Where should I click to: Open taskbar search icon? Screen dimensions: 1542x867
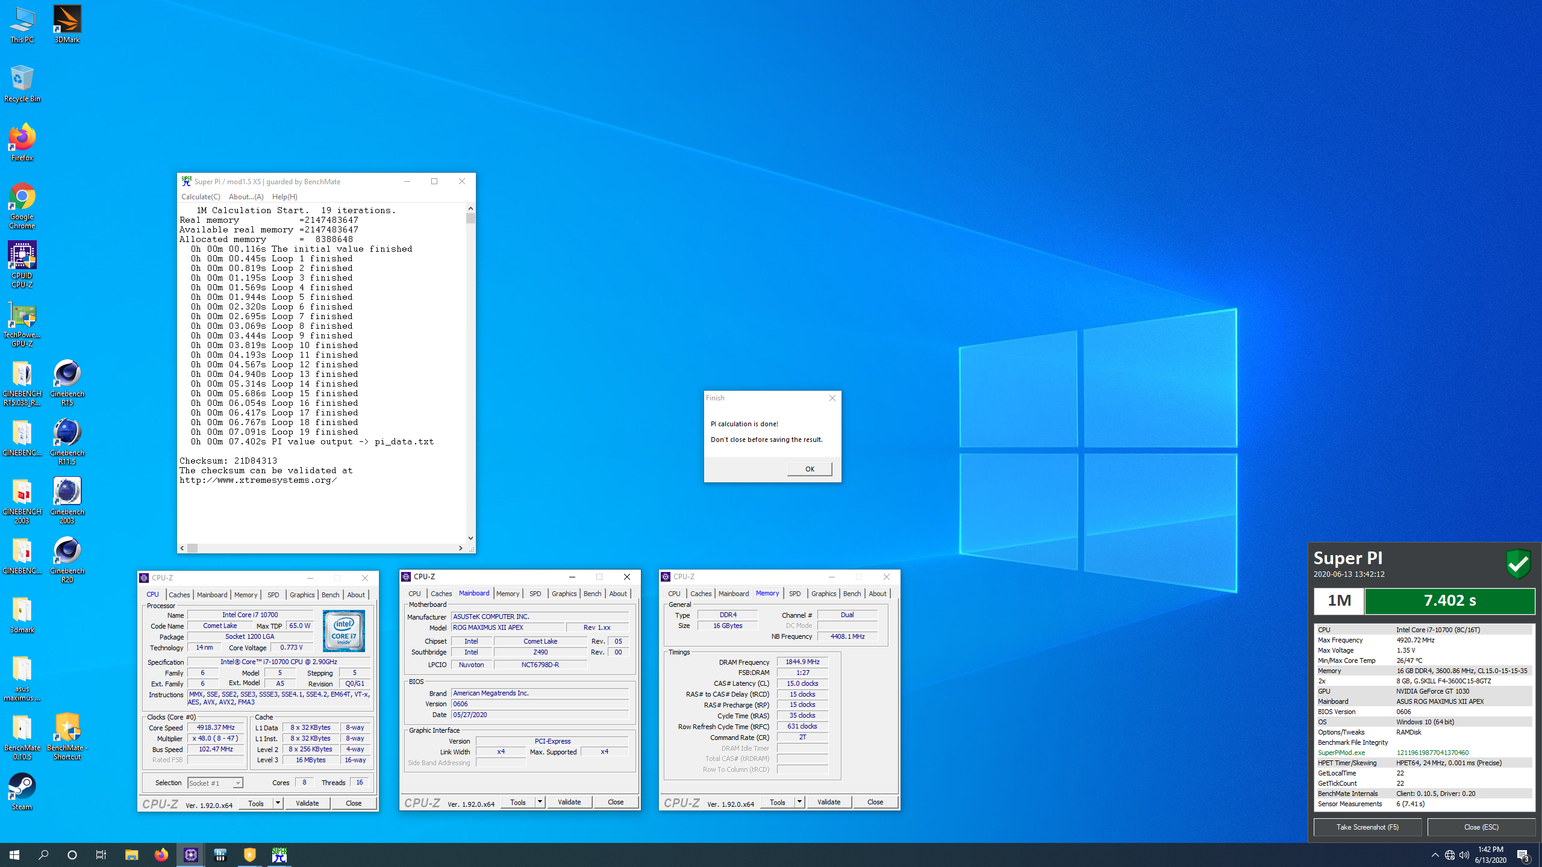click(x=43, y=855)
